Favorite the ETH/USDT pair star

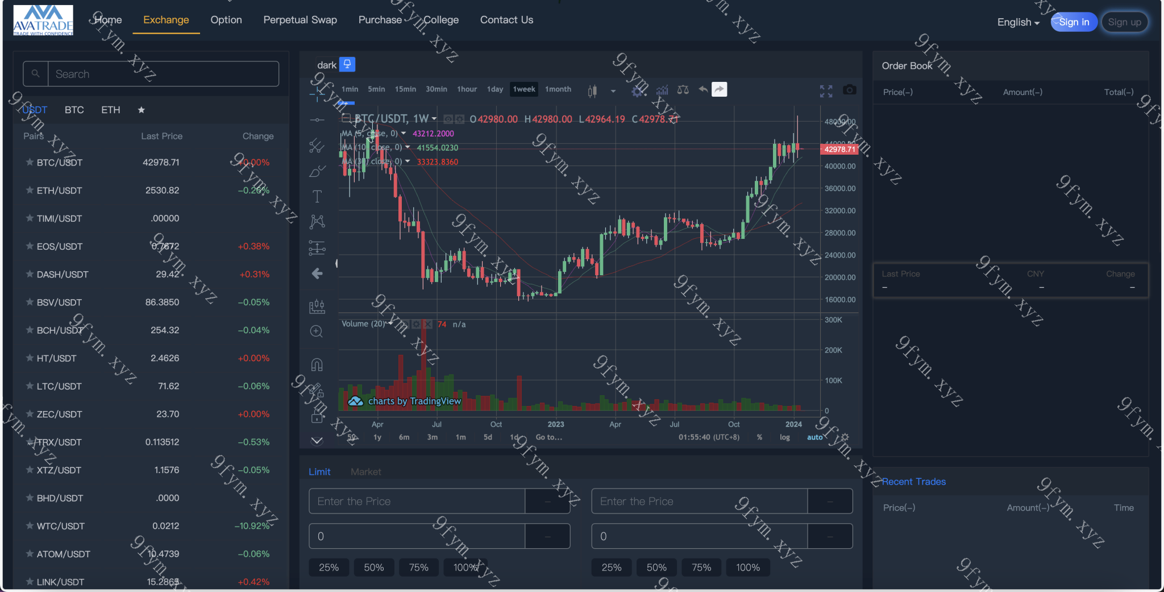coord(30,190)
